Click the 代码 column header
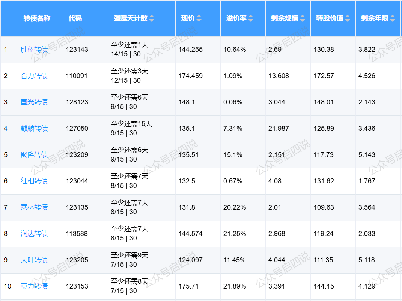Image resolution: width=402 pixels, height=301 pixels. [75, 18]
